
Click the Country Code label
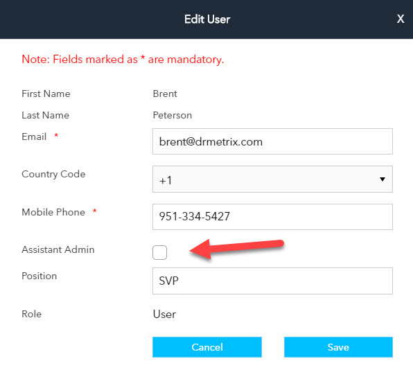coord(53,174)
